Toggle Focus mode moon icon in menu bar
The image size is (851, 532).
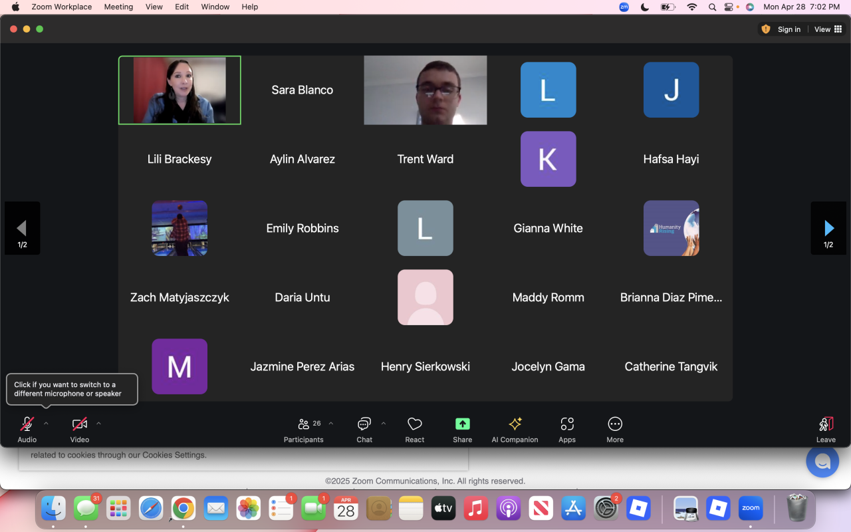[645, 7]
